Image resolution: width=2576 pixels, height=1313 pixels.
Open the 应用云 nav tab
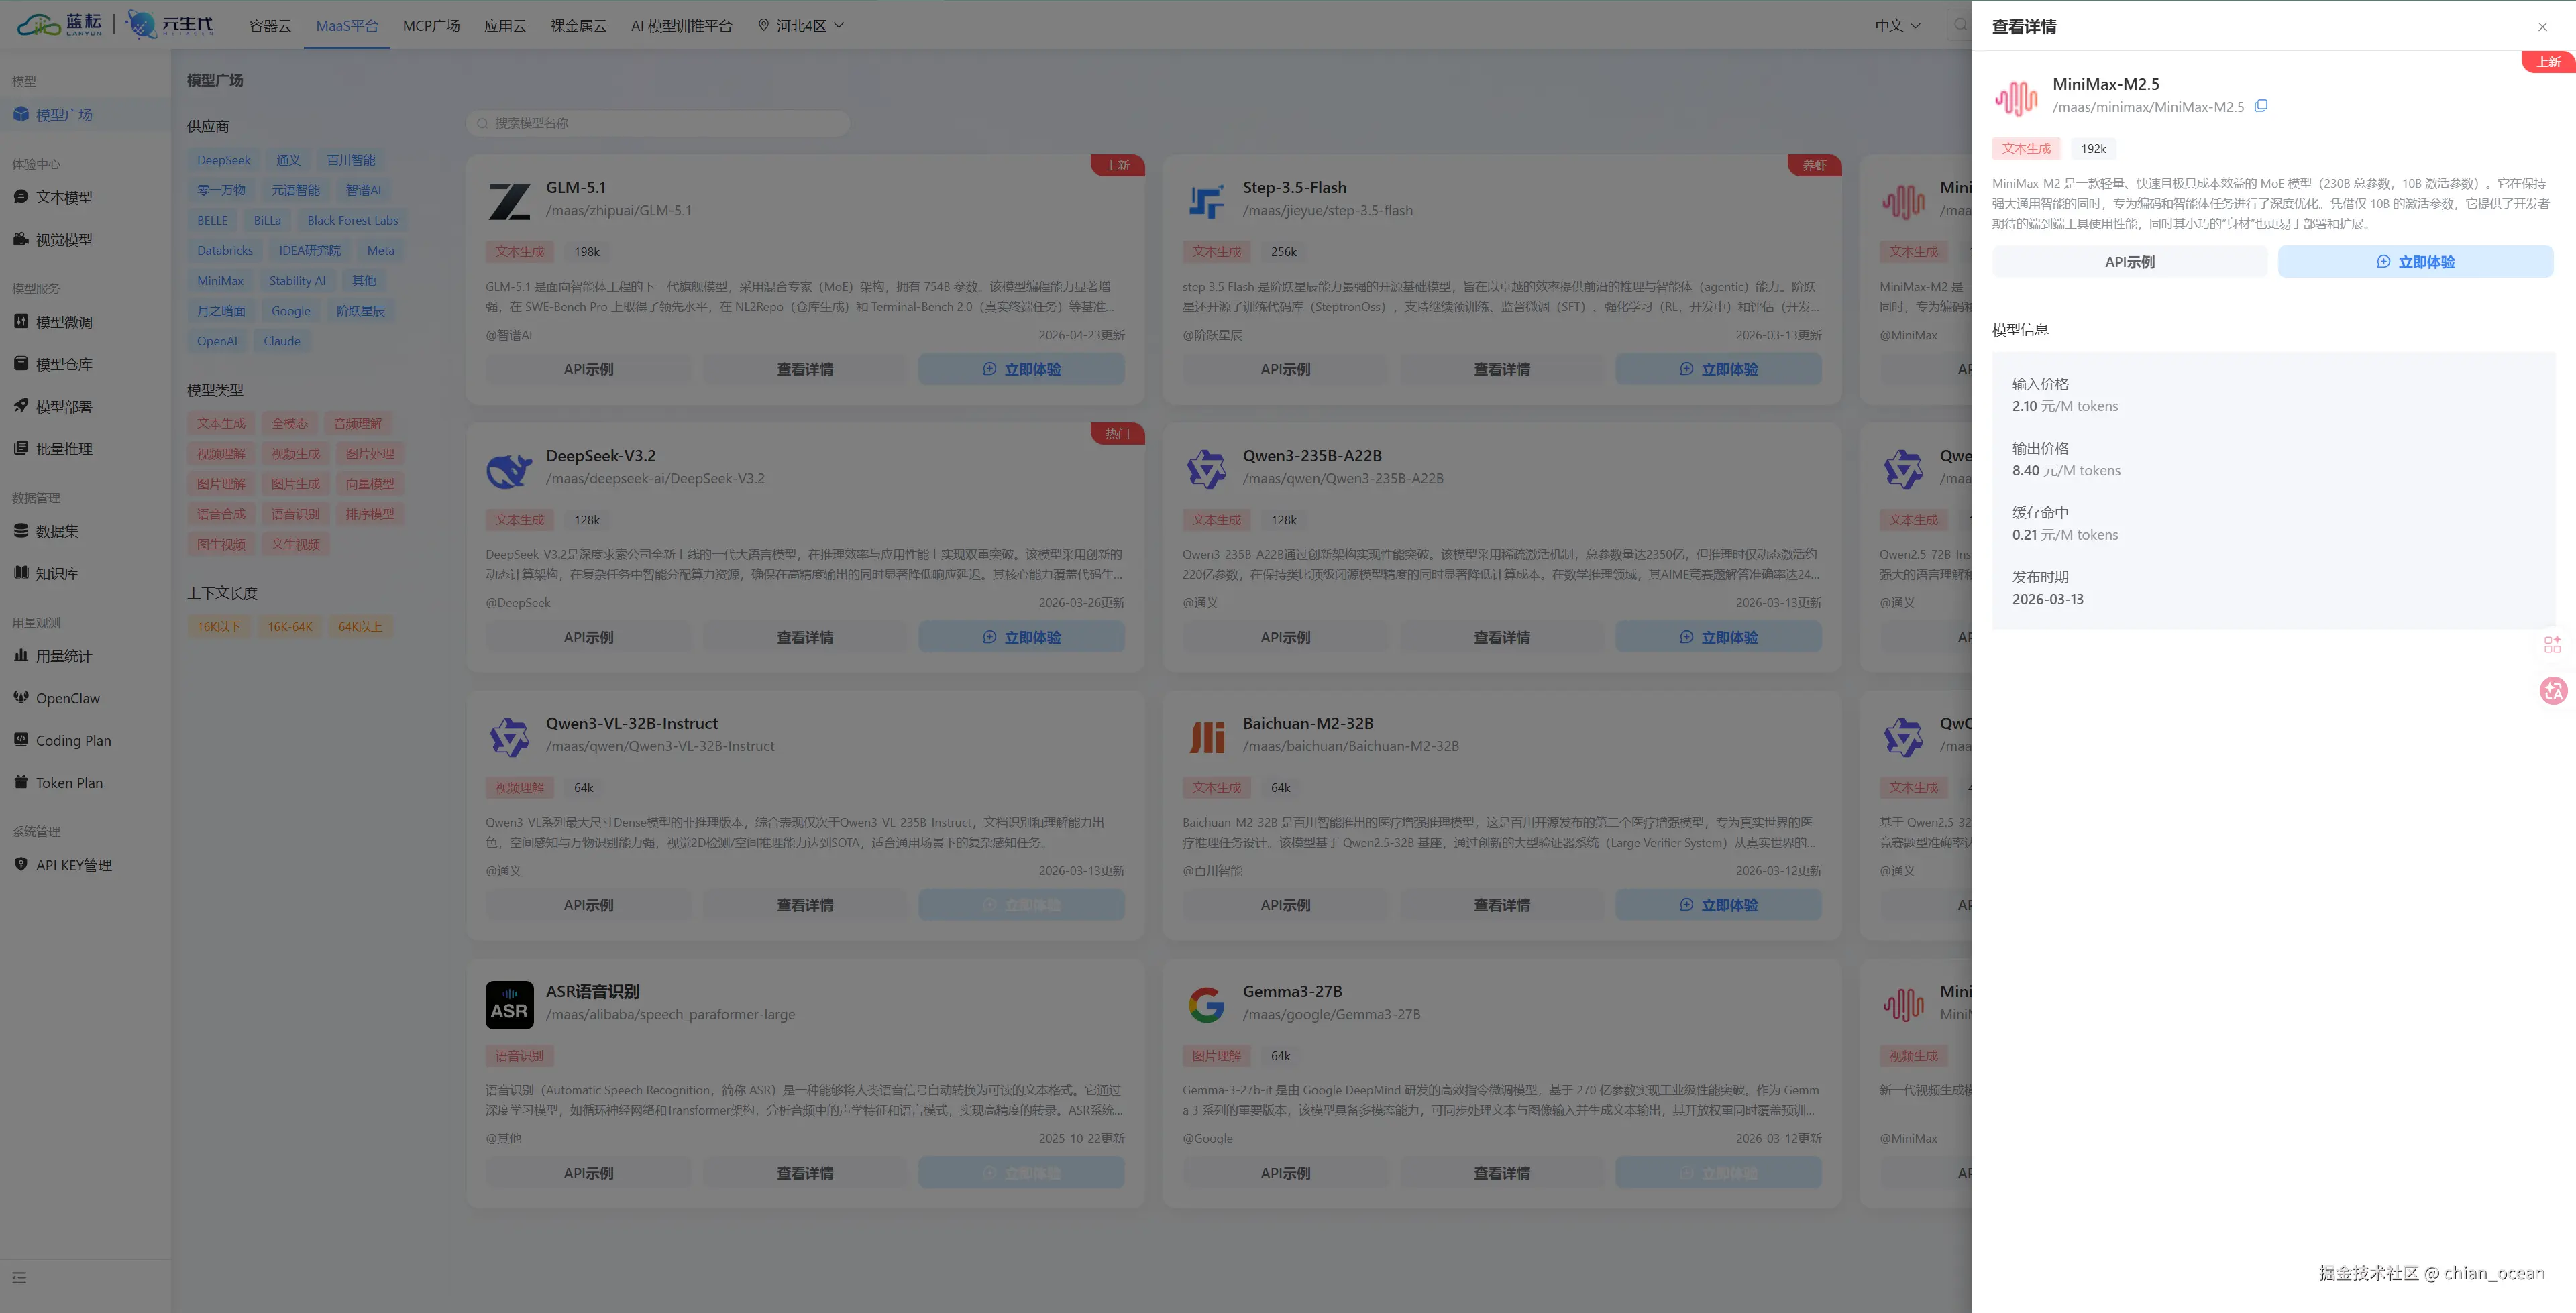click(505, 26)
